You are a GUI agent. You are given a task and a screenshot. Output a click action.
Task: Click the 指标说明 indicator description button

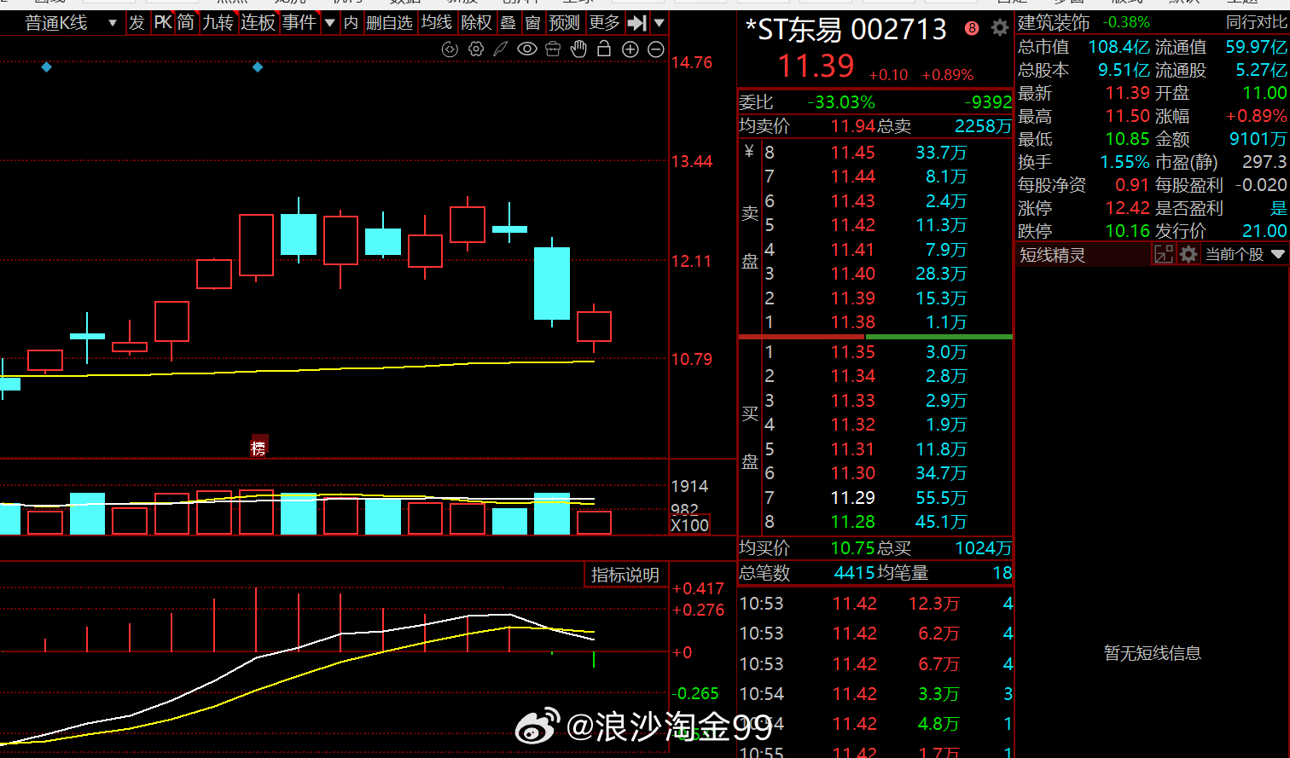[625, 575]
